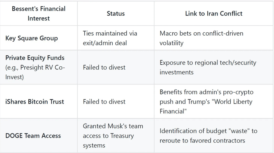Select the "Key Square Group" cell
The width and height of the screenshot is (274, 153).
(31, 38)
